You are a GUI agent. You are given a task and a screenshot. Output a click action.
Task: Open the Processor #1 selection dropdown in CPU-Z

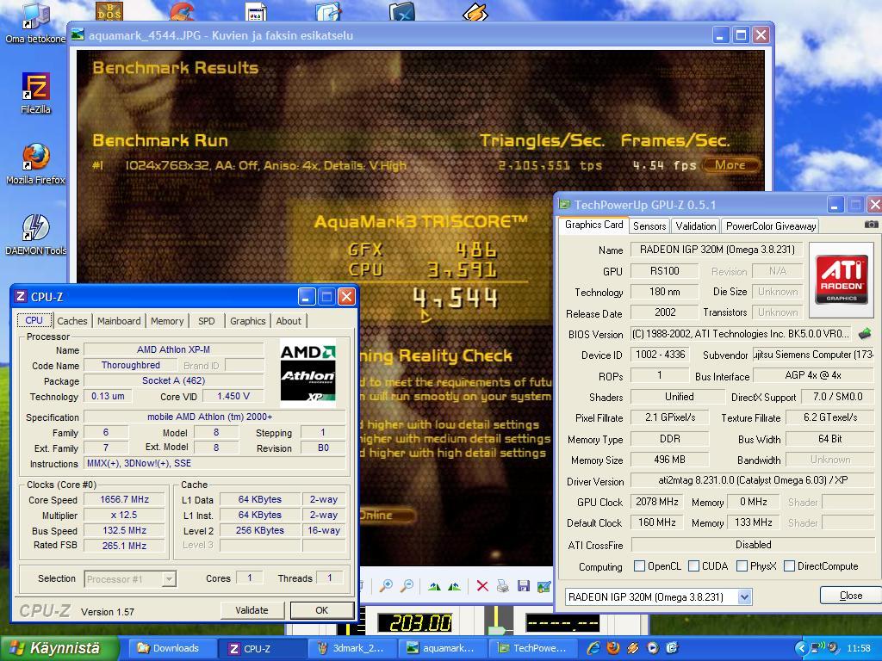(168, 579)
